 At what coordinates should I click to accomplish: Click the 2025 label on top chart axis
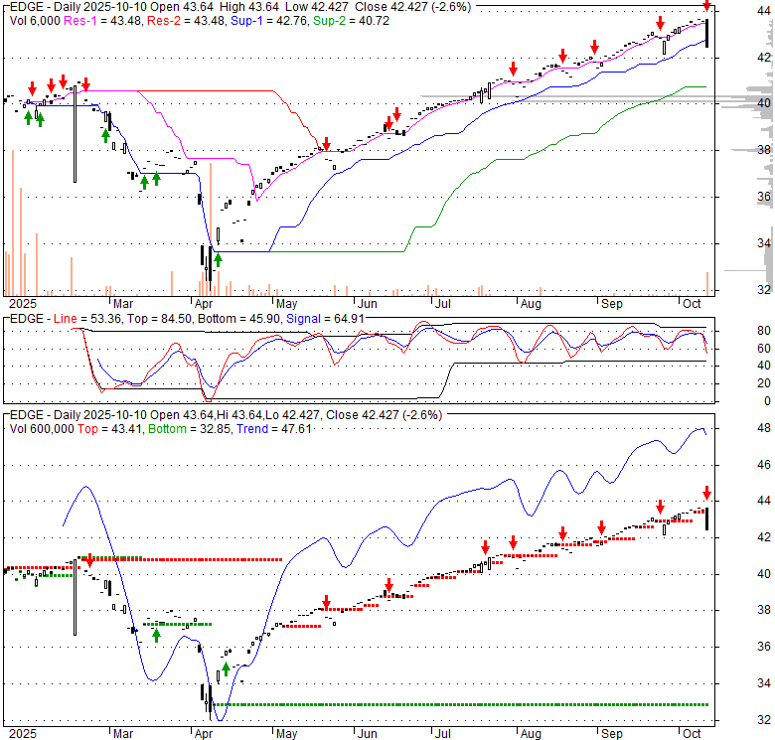[x=23, y=303]
